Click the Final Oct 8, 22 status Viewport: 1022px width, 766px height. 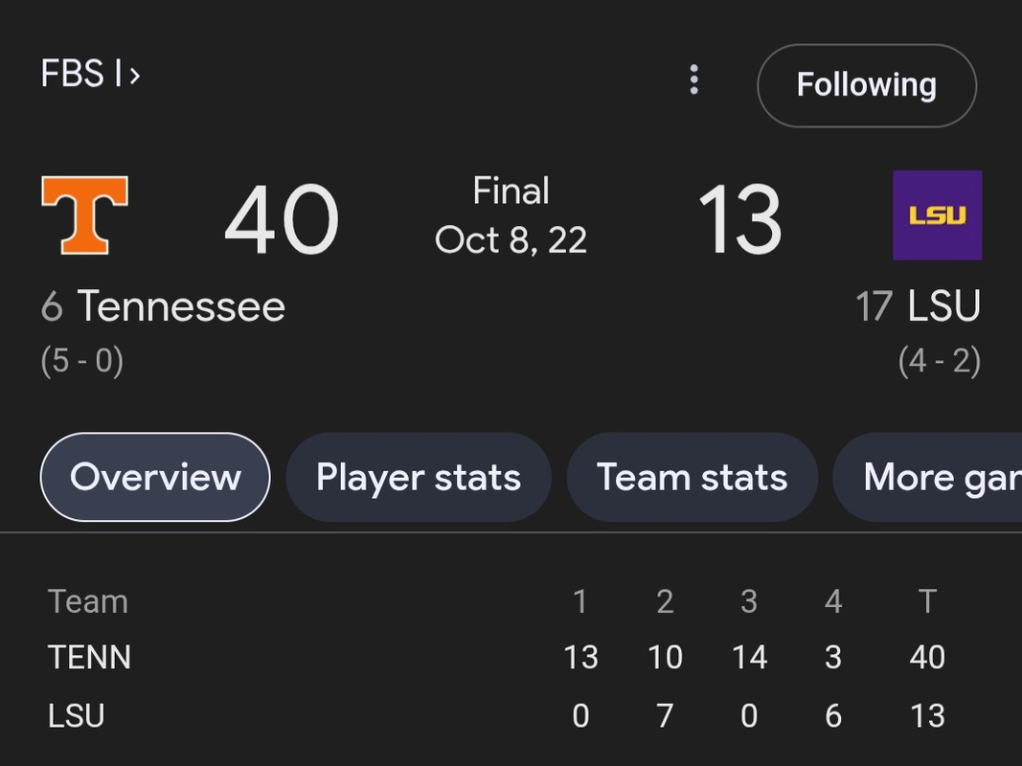[511, 215]
